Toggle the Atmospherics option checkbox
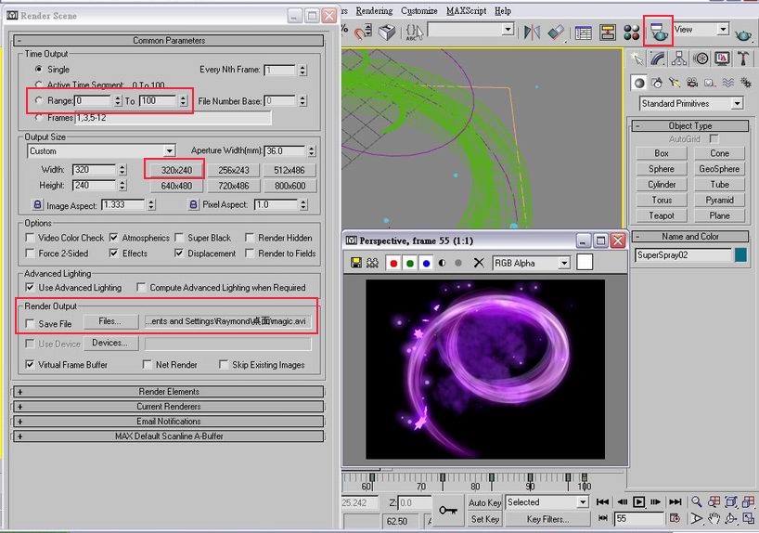 pyautogui.click(x=114, y=238)
